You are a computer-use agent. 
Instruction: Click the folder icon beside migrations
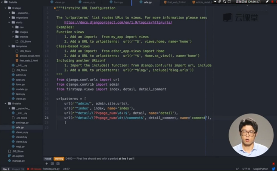pyautogui.click(x=13, y=17)
